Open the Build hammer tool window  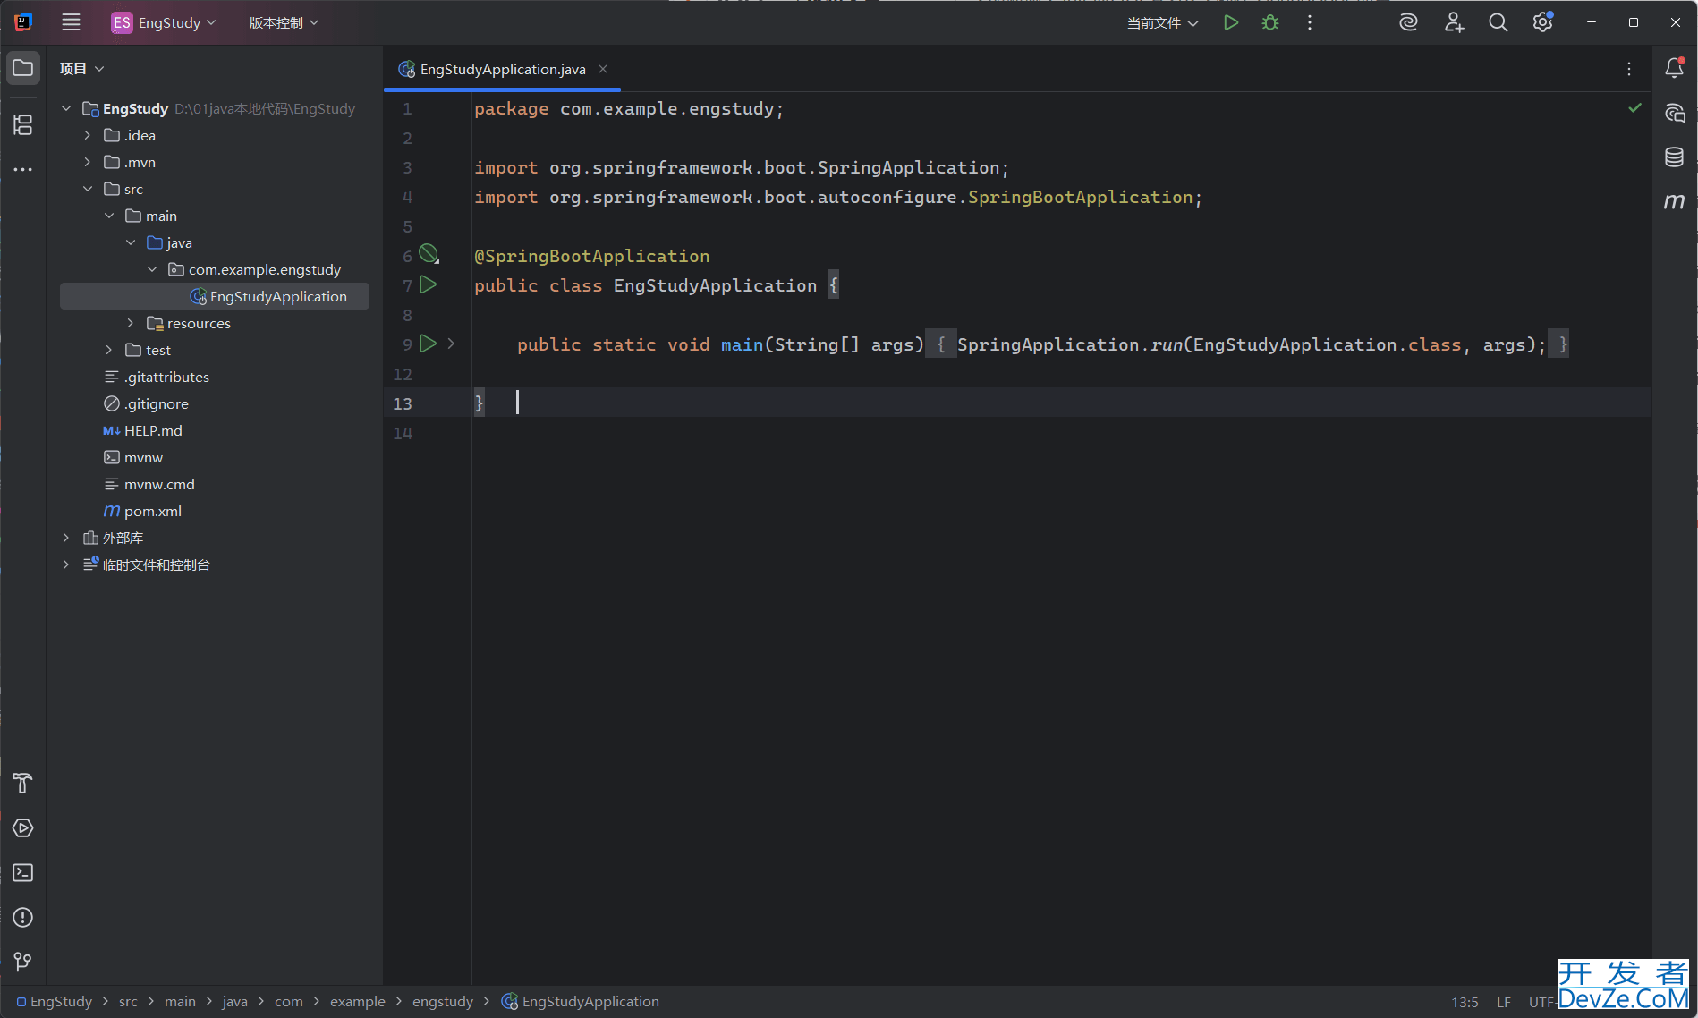click(23, 784)
